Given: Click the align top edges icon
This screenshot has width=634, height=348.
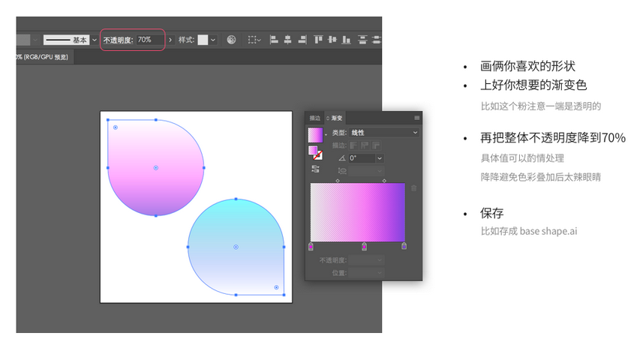Looking at the screenshot, I should click(x=319, y=40).
